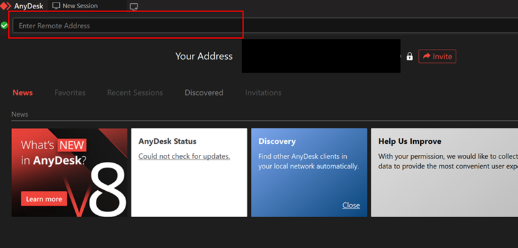Click the News section header text

20,114
